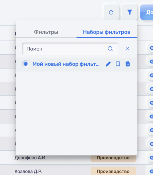Focus the Поиск input field
153x175 pixels.
pyautogui.click(x=70, y=49)
